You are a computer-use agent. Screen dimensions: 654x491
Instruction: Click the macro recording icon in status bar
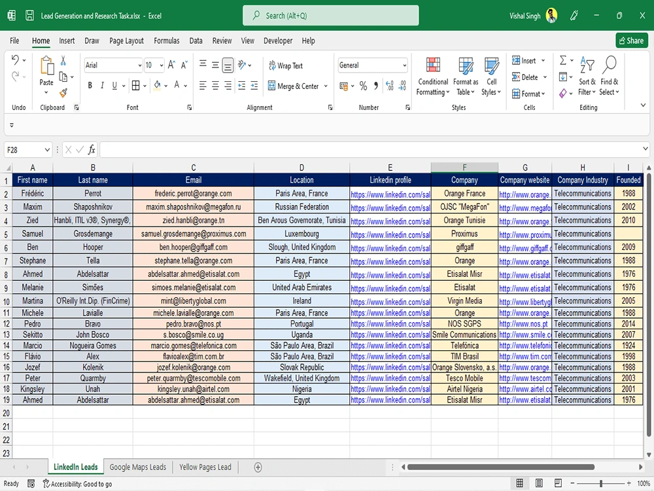point(31,484)
